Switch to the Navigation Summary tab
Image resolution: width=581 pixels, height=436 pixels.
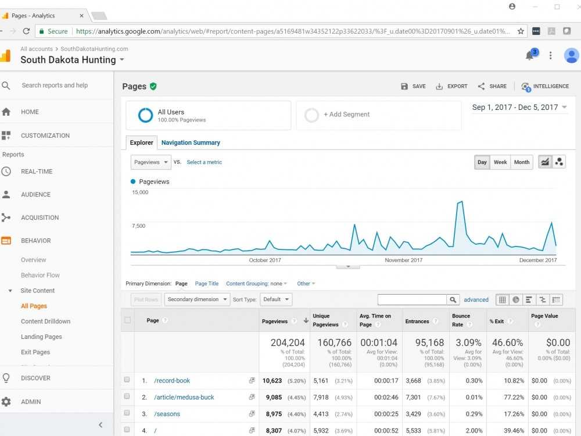[191, 142]
